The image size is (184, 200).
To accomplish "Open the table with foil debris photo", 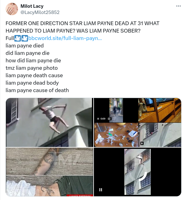I will (116, 135).
